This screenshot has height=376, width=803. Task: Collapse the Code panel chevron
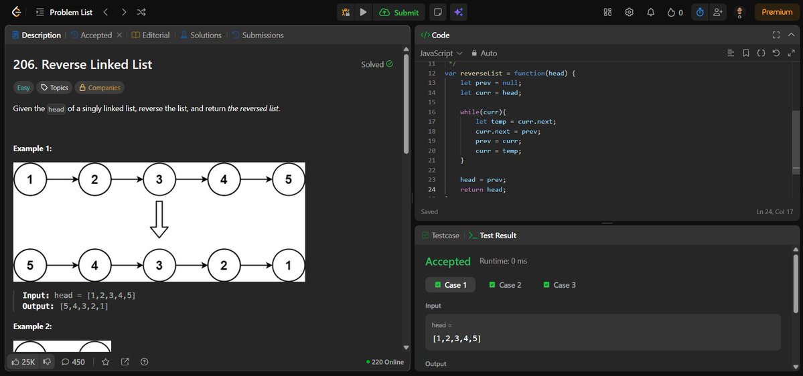791,35
